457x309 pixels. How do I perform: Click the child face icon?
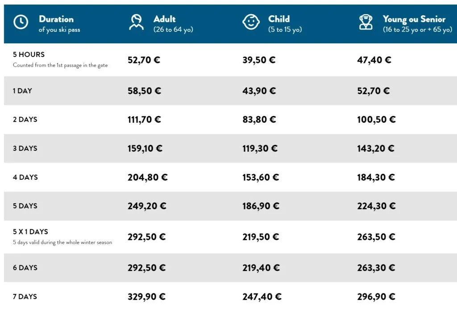[x=251, y=22]
